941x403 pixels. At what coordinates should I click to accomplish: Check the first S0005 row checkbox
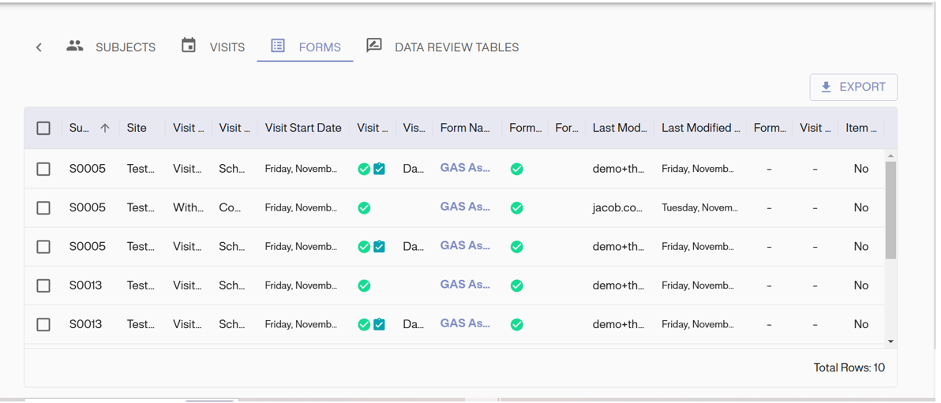tap(43, 169)
